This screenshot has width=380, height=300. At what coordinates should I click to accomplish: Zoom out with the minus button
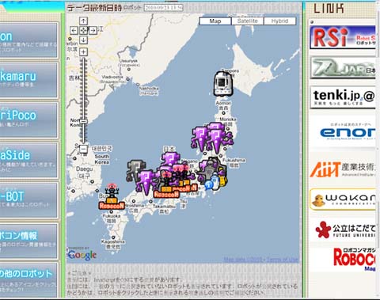(x=83, y=149)
